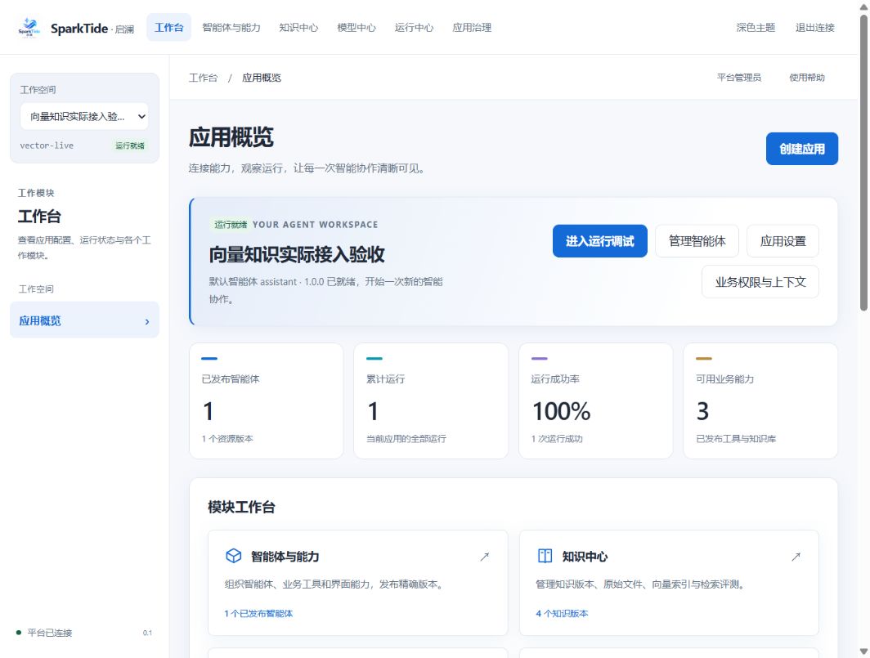
Task: Click the 向量知识实际接入验收 banner heading
Action: click(297, 254)
